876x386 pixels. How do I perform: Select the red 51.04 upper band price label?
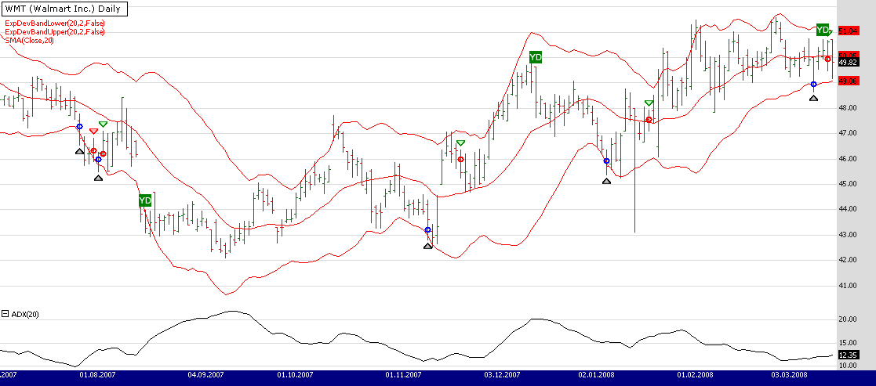point(848,31)
